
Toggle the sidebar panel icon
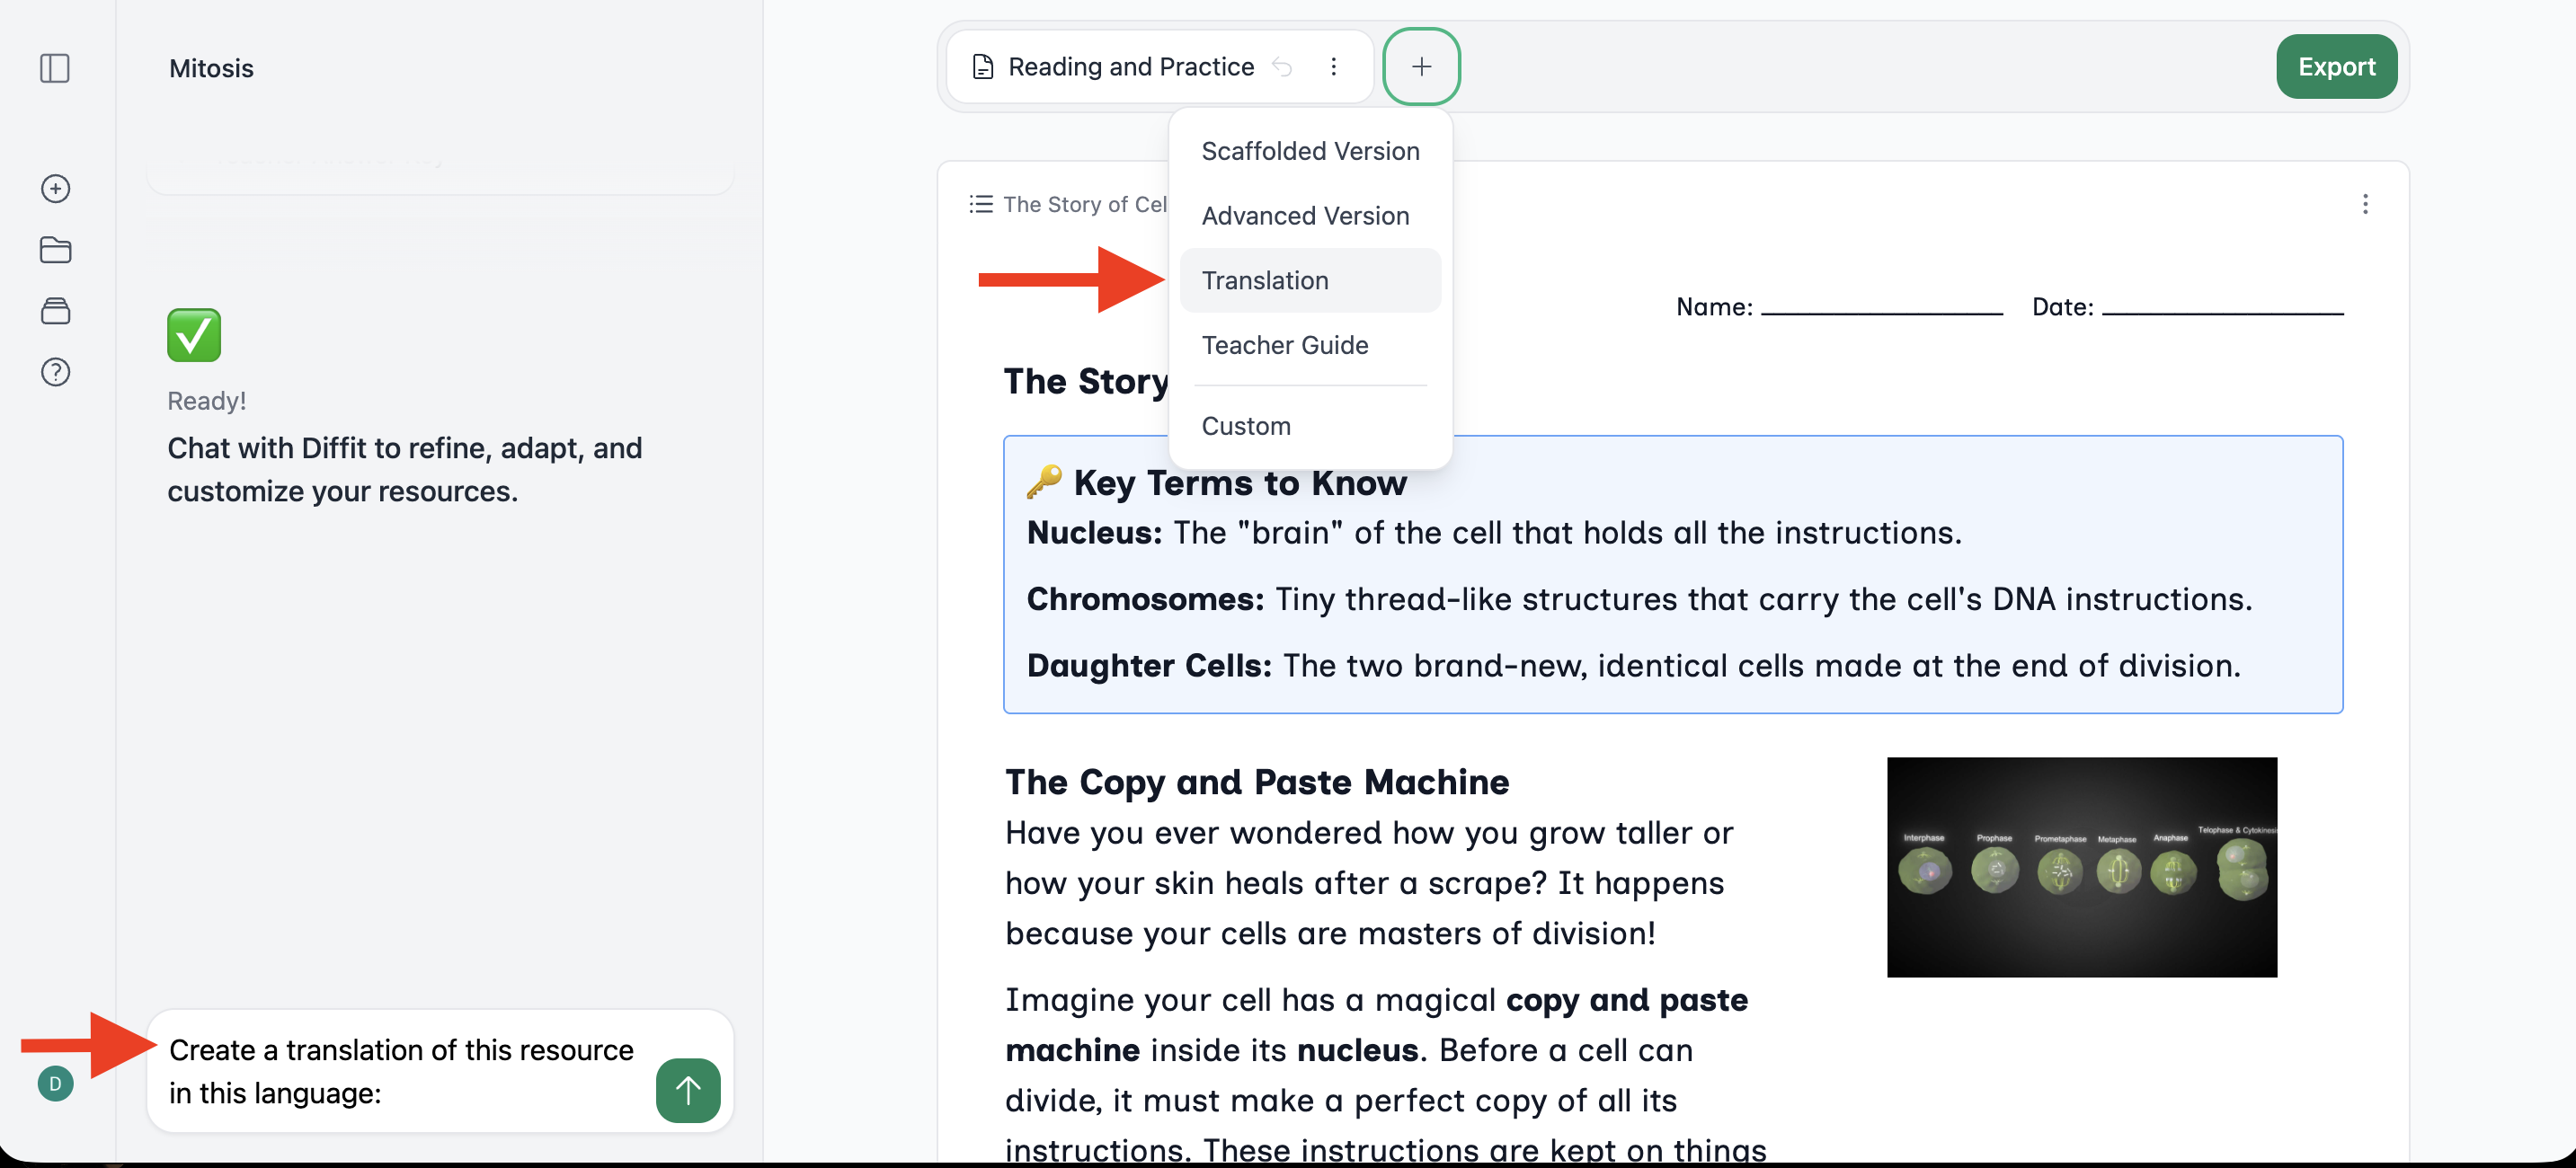[x=55, y=68]
